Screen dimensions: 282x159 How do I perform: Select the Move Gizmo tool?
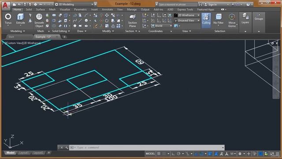point(232,21)
